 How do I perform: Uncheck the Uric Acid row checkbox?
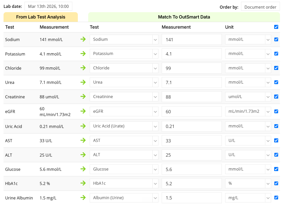click(x=276, y=126)
